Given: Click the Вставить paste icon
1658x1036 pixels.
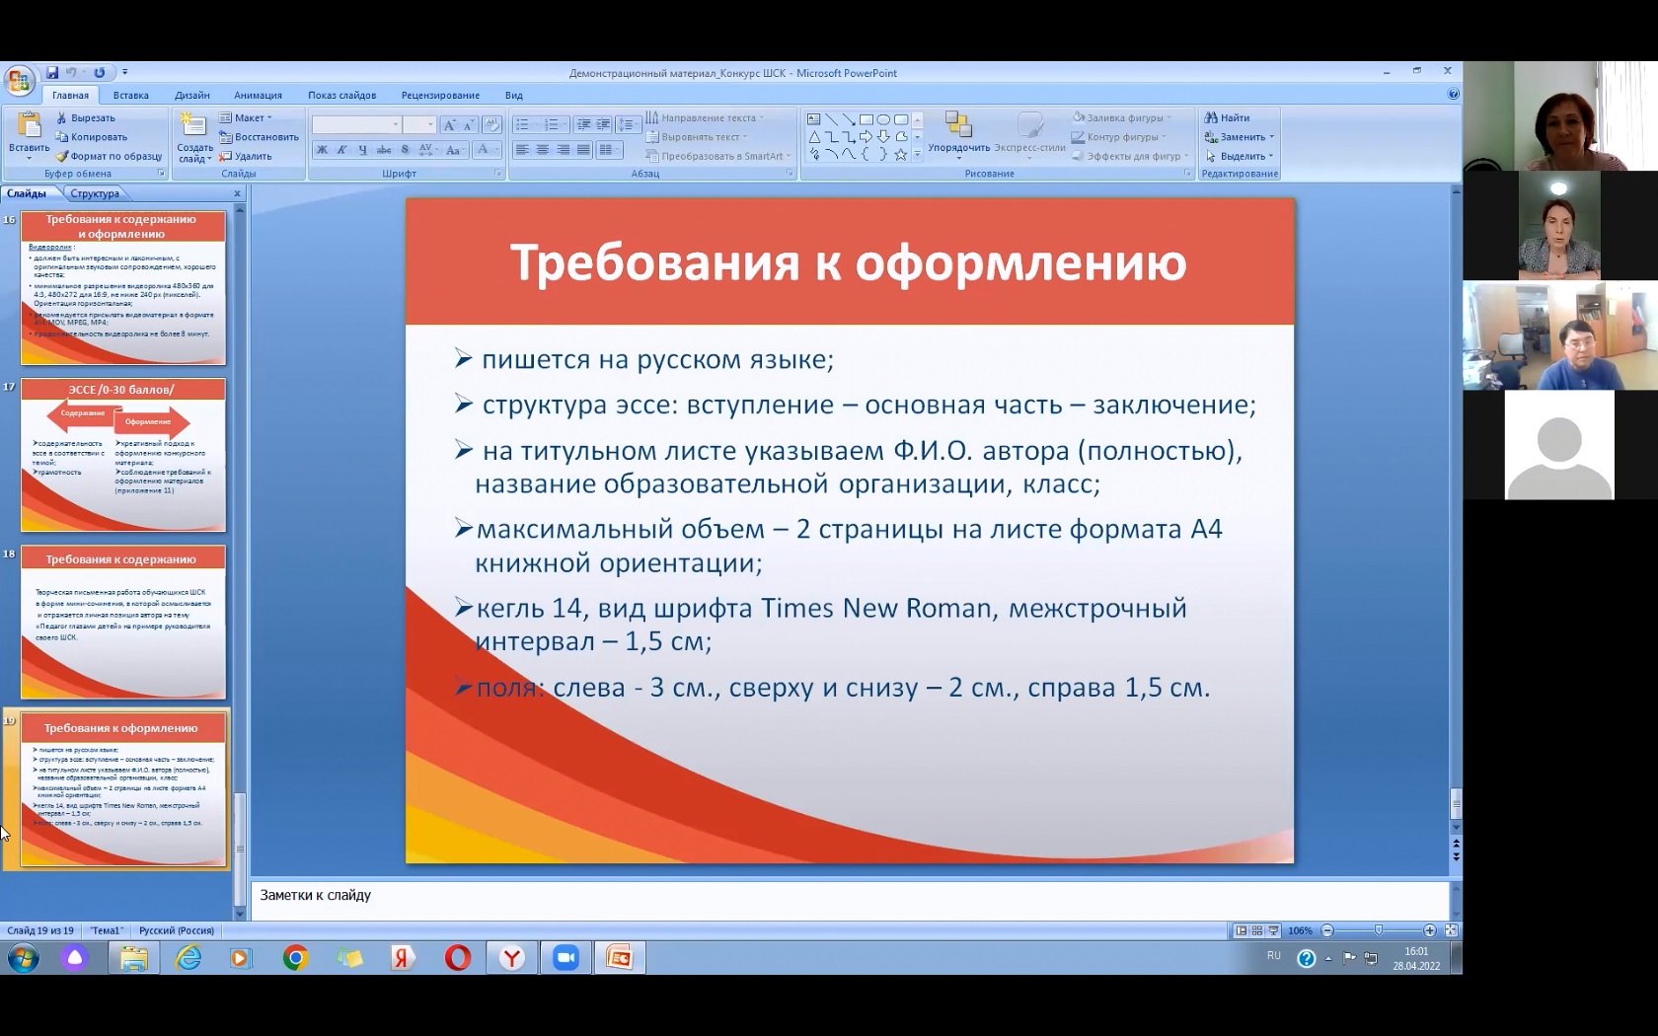Looking at the screenshot, I should (29, 125).
